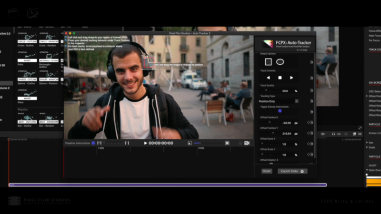Image resolution: width=381 pixels, height=214 pixels.
Task: Click the export-to-camera icon in tracker toolbar
Action: pos(247,143)
